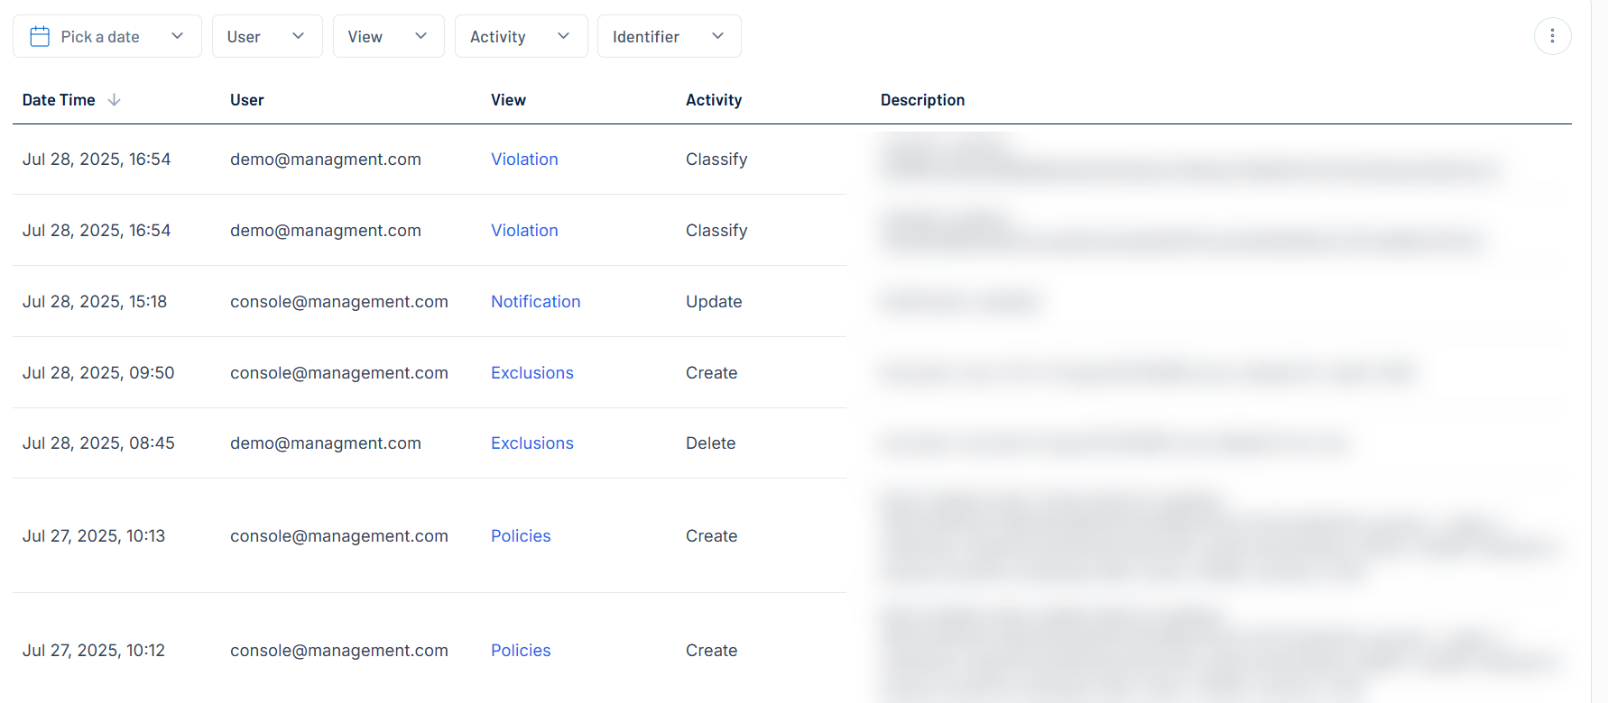Open the Notification view link

coord(535,302)
